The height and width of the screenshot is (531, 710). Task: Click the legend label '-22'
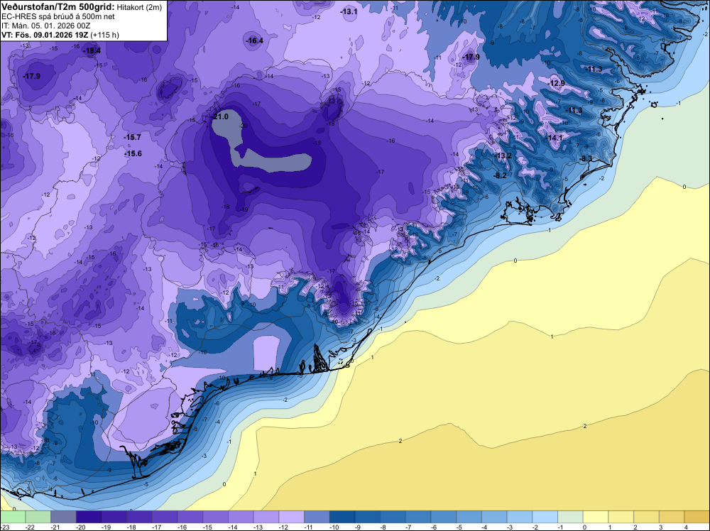[30, 527]
